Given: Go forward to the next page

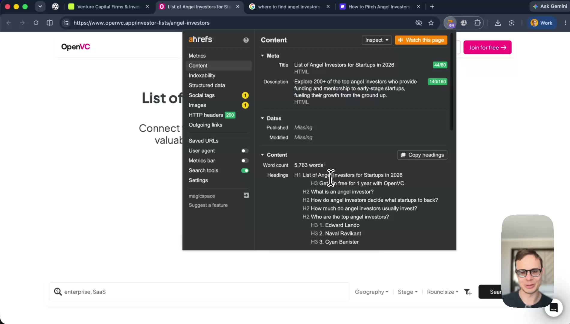Looking at the screenshot, I should [x=22, y=23].
